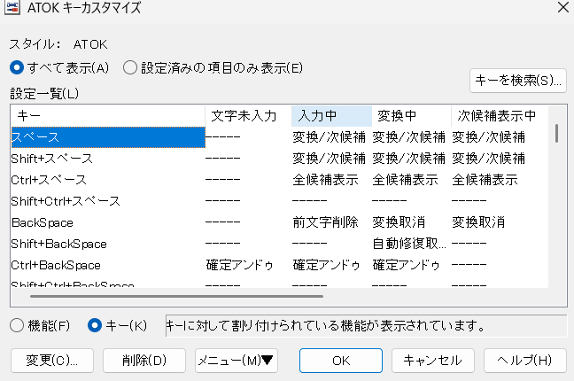The image size is (574, 381).
Task: Open the メニュー(M) dropdown button
Action: 237,361
